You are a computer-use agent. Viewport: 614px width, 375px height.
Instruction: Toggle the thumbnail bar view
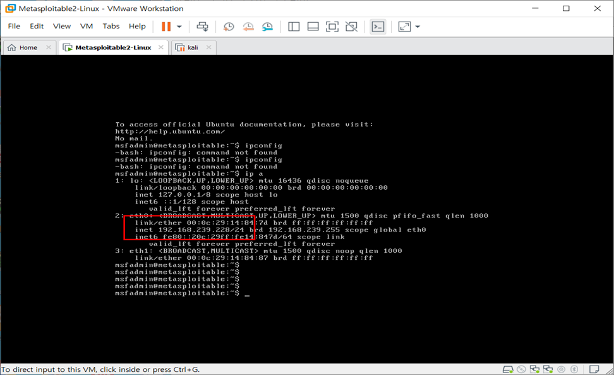pyautogui.click(x=313, y=27)
